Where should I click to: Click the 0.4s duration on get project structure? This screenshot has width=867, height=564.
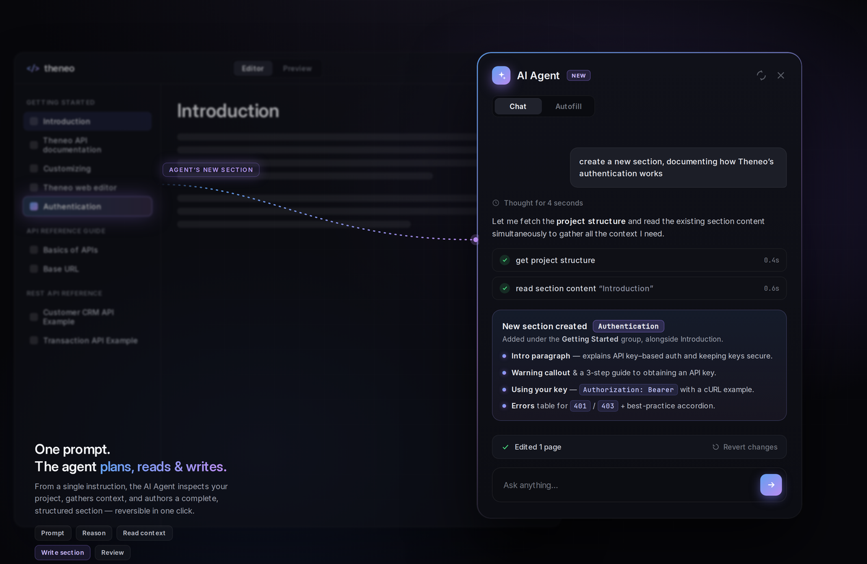[x=772, y=260]
